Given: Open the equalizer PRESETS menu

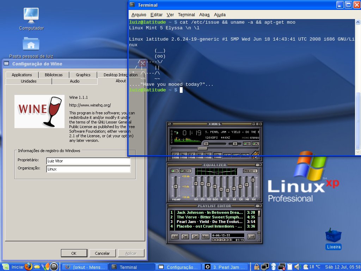Looking at the screenshot, I should pos(251,171).
